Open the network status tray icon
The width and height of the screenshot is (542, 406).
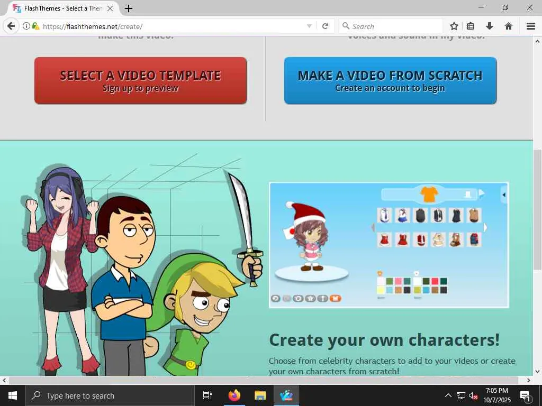tap(461, 395)
